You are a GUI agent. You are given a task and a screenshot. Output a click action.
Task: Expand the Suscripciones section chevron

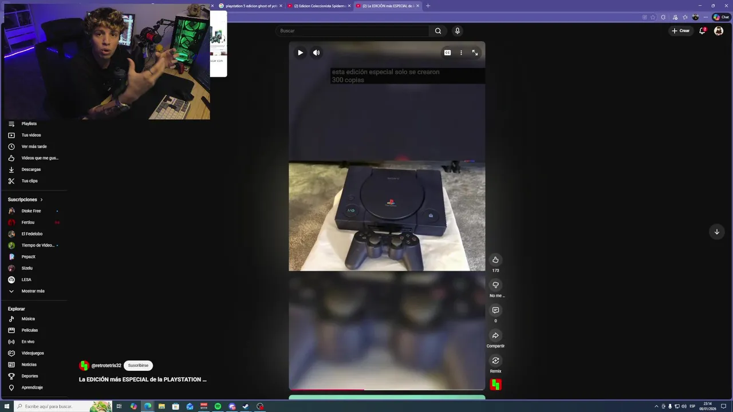tap(41, 200)
